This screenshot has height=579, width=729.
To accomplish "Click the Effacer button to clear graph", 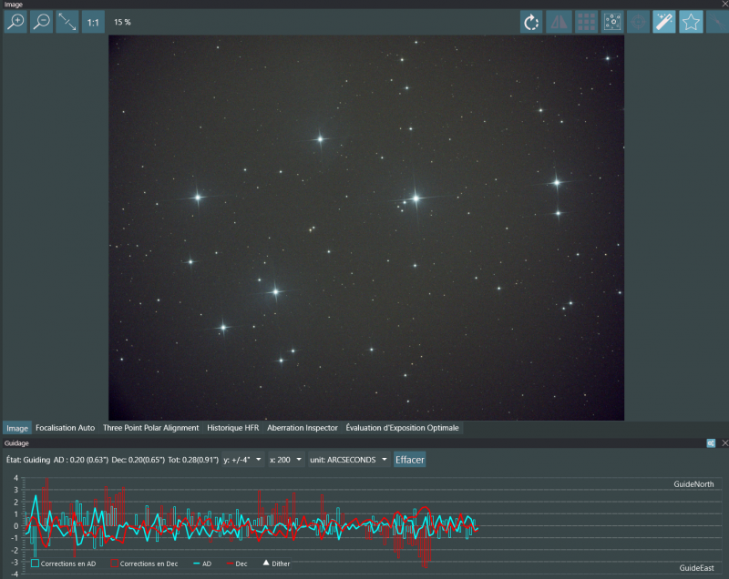I will pyautogui.click(x=409, y=460).
